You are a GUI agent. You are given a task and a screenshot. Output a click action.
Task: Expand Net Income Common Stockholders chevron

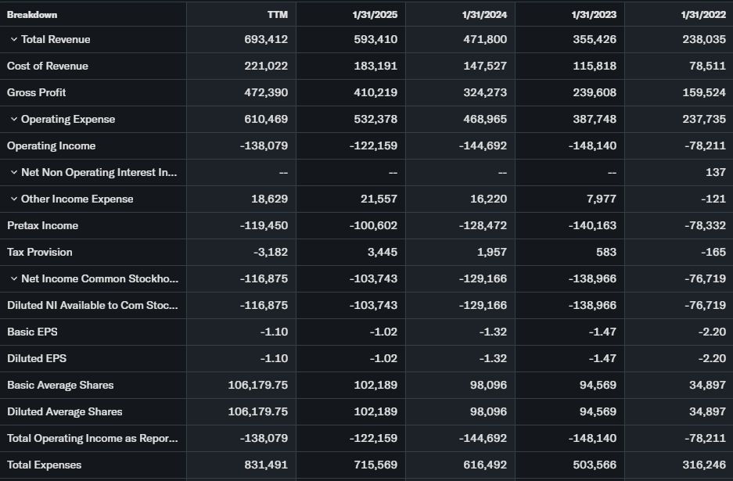coord(14,279)
